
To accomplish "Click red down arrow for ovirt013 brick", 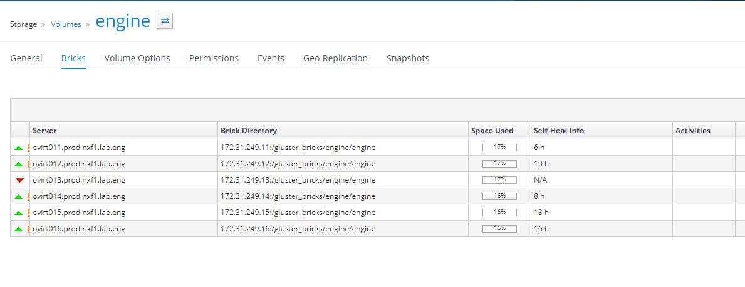I will (19, 180).
